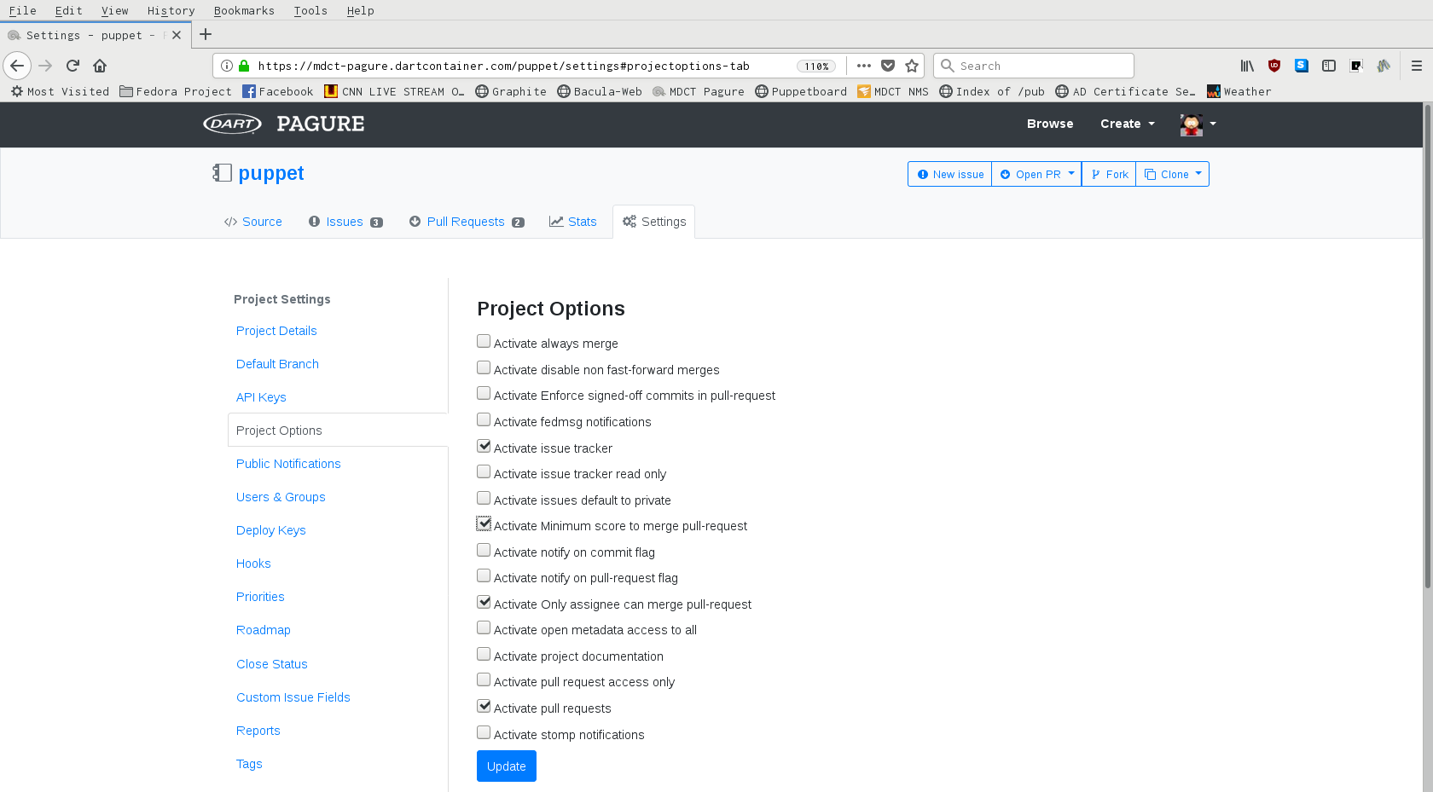
Task: Open the History menu
Action: point(171,10)
